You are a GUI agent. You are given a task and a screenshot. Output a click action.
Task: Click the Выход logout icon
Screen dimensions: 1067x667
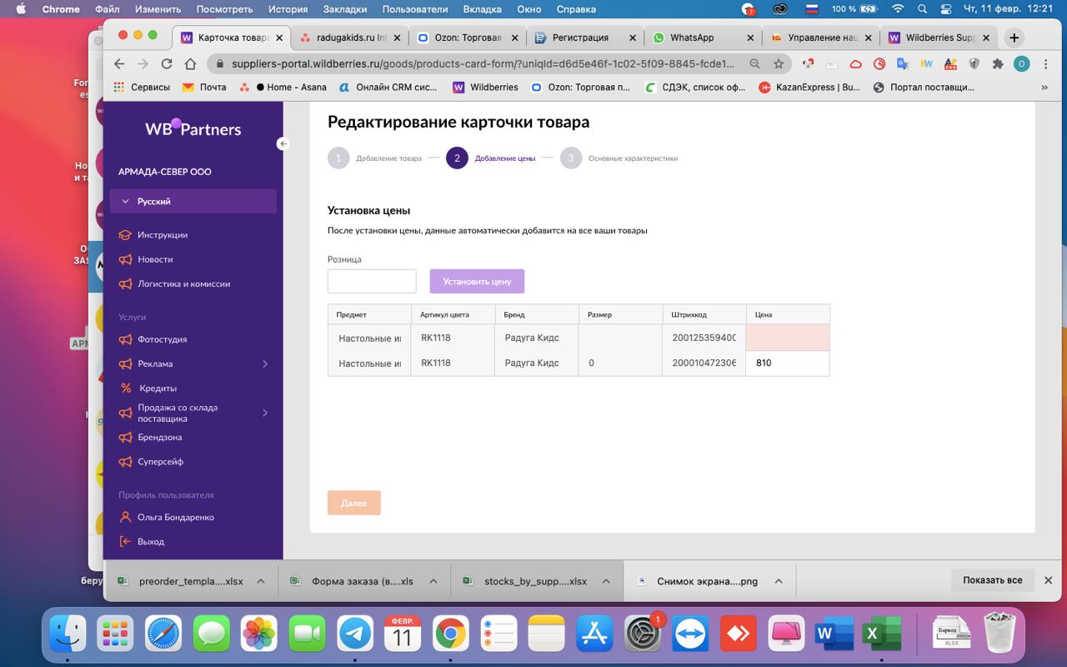[125, 541]
